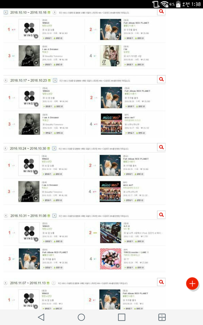Tap the Android home circle button
The height and width of the screenshot is (325, 203).
[x=81, y=317]
